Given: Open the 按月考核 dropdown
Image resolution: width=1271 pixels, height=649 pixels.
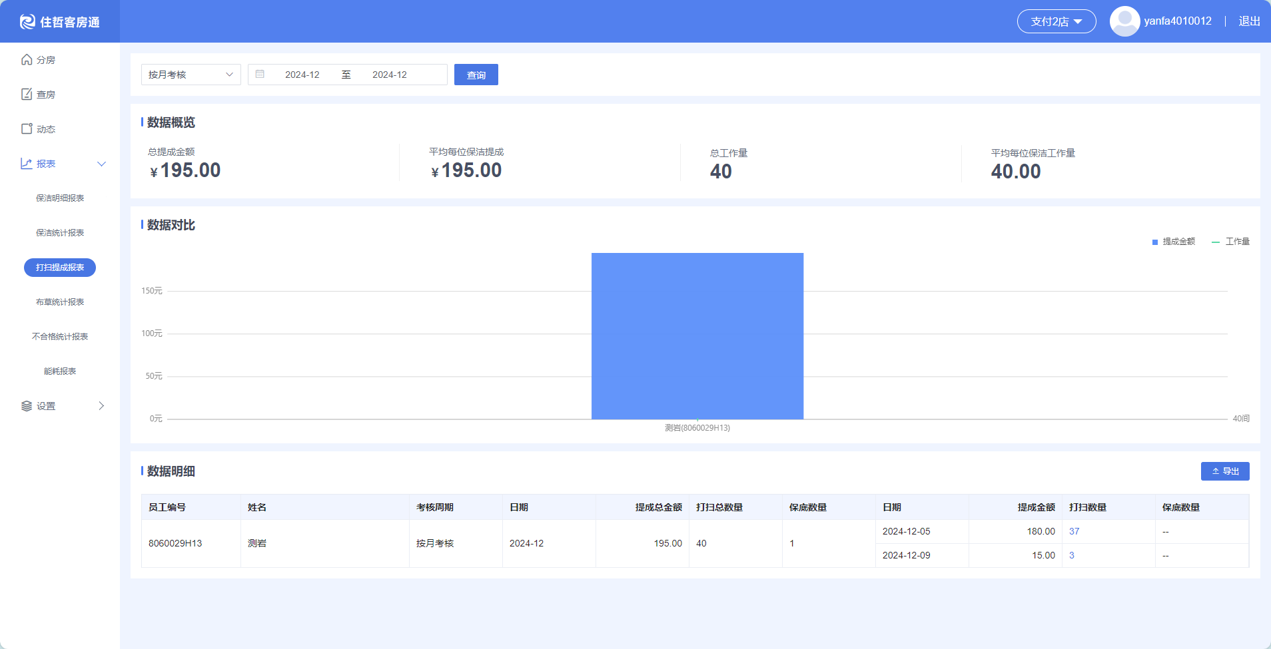Looking at the screenshot, I should [x=191, y=75].
